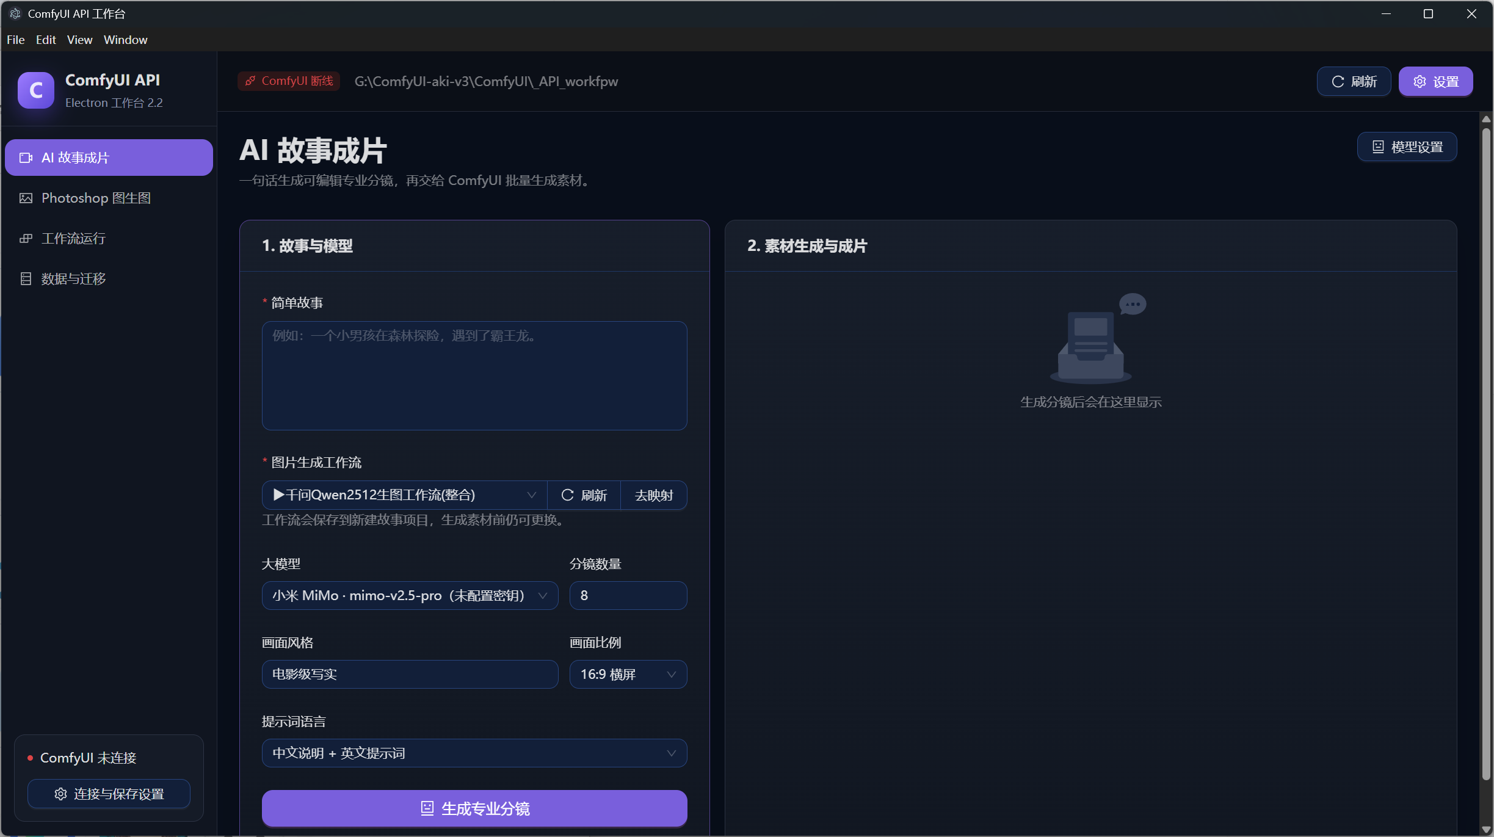The width and height of the screenshot is (1494, 837).
Task: Click the 大模型 field label
Action: pyautogui.click(x=281, y=564)
